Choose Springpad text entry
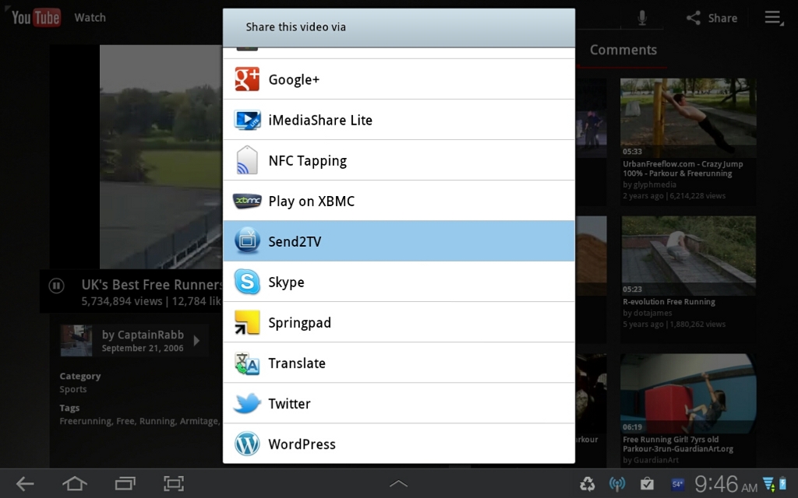 pos(299,323)
